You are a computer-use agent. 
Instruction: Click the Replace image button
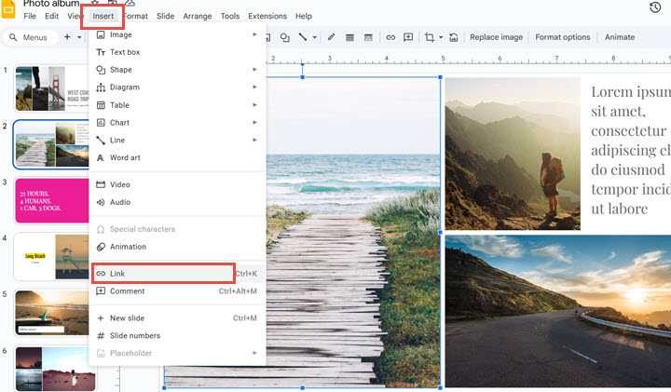(496, 37)
